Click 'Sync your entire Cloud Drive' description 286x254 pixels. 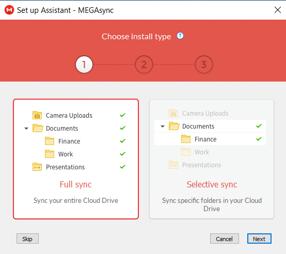click(x=76, y=200)
